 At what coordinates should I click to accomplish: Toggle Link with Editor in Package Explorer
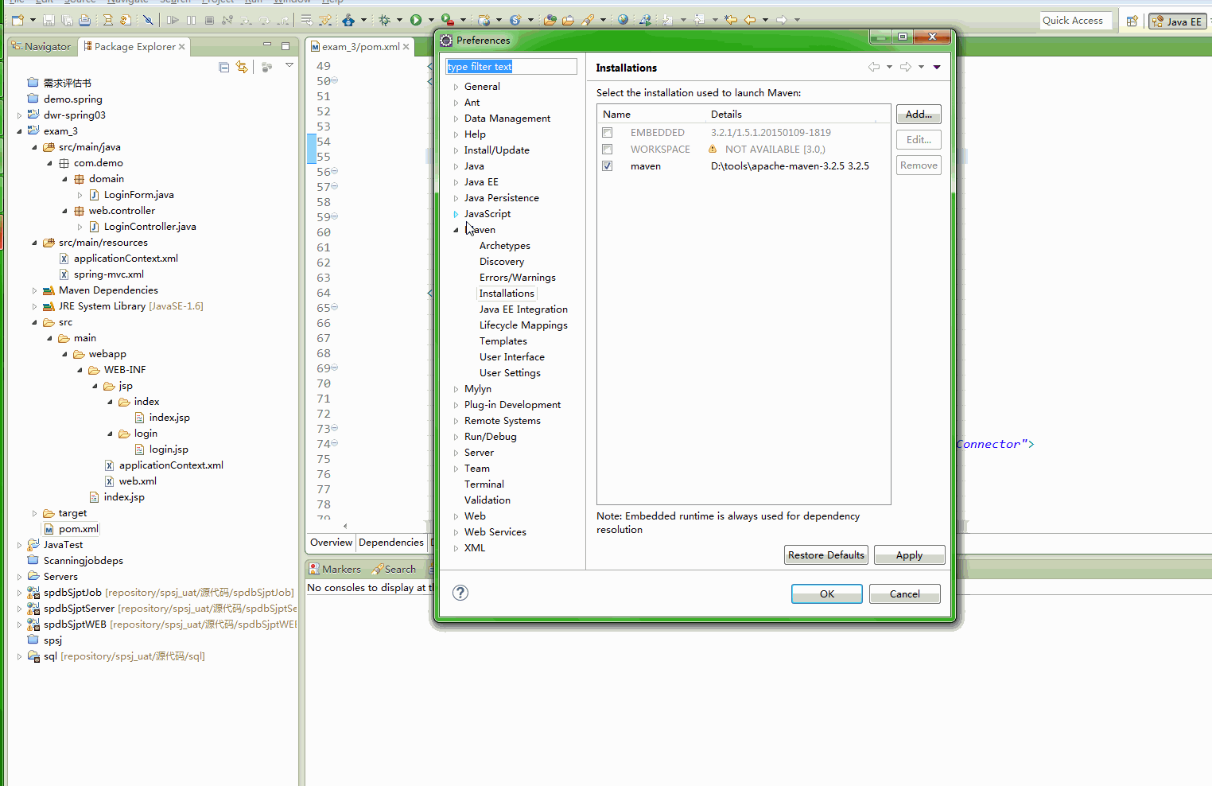coord(242,68)
